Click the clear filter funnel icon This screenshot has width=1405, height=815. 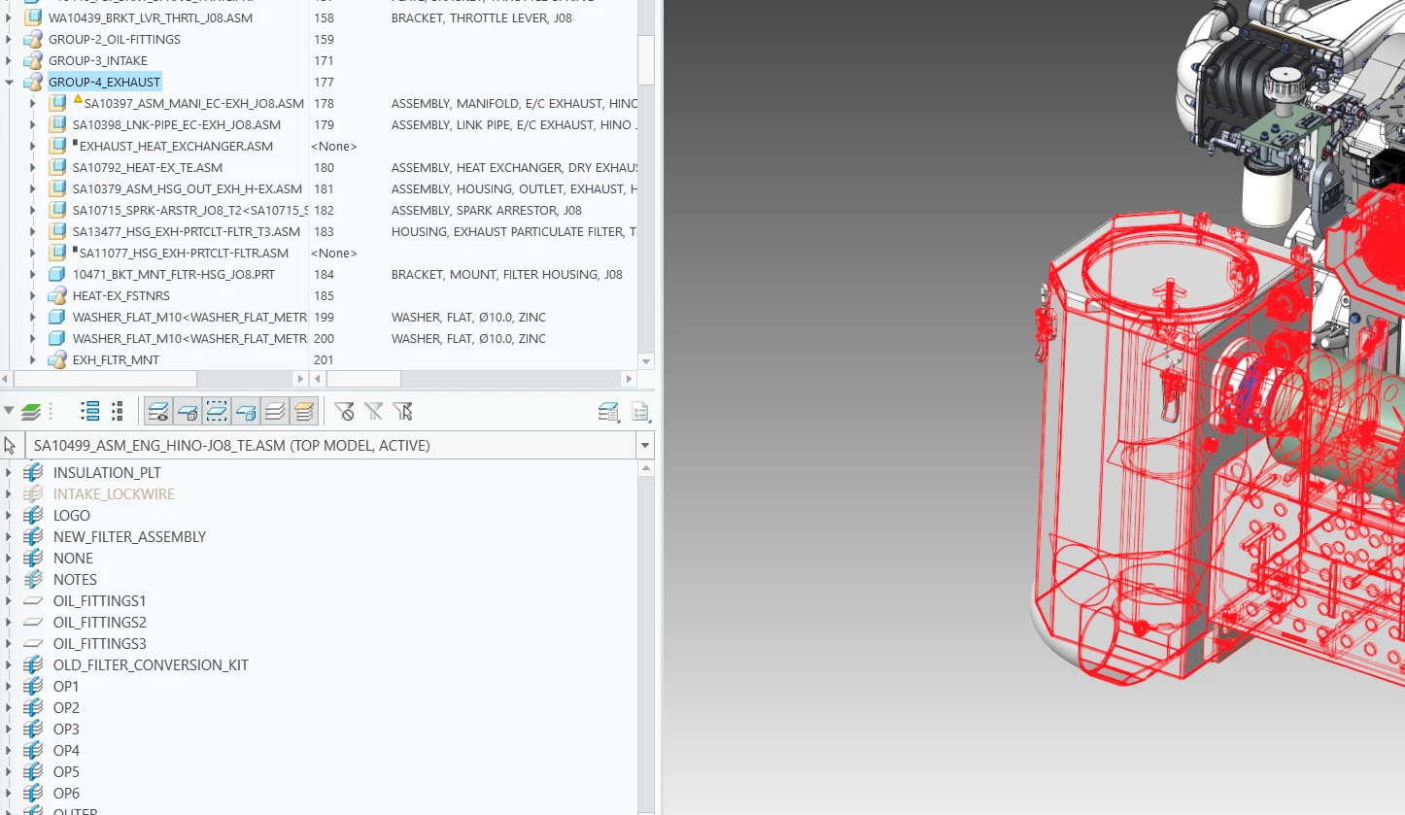point(344,411)
